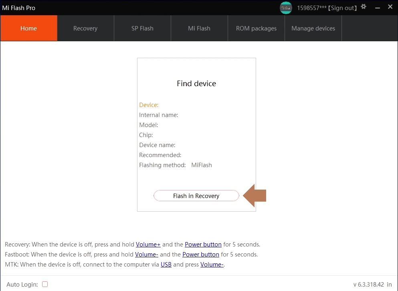
Task: Click the user avatar icon
Action: (x=286, y=8)
